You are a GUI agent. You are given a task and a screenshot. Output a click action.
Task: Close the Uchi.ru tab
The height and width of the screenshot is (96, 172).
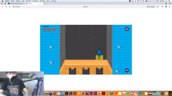42,3
